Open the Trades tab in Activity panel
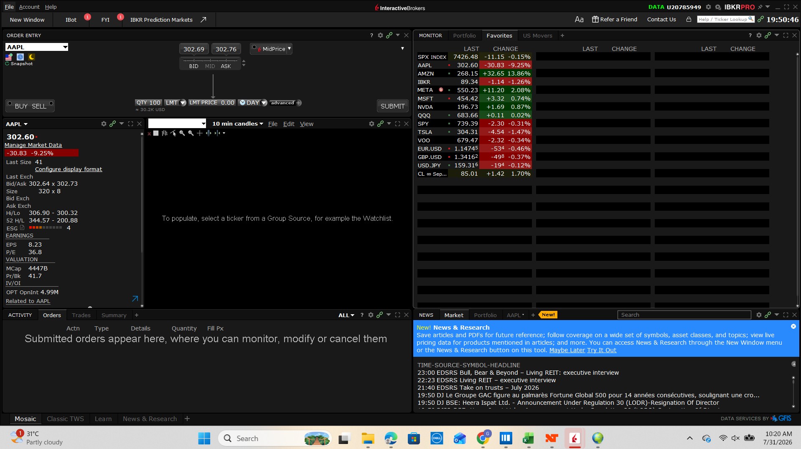The height and width of the screenshot is (449, 801). point(81,315)
